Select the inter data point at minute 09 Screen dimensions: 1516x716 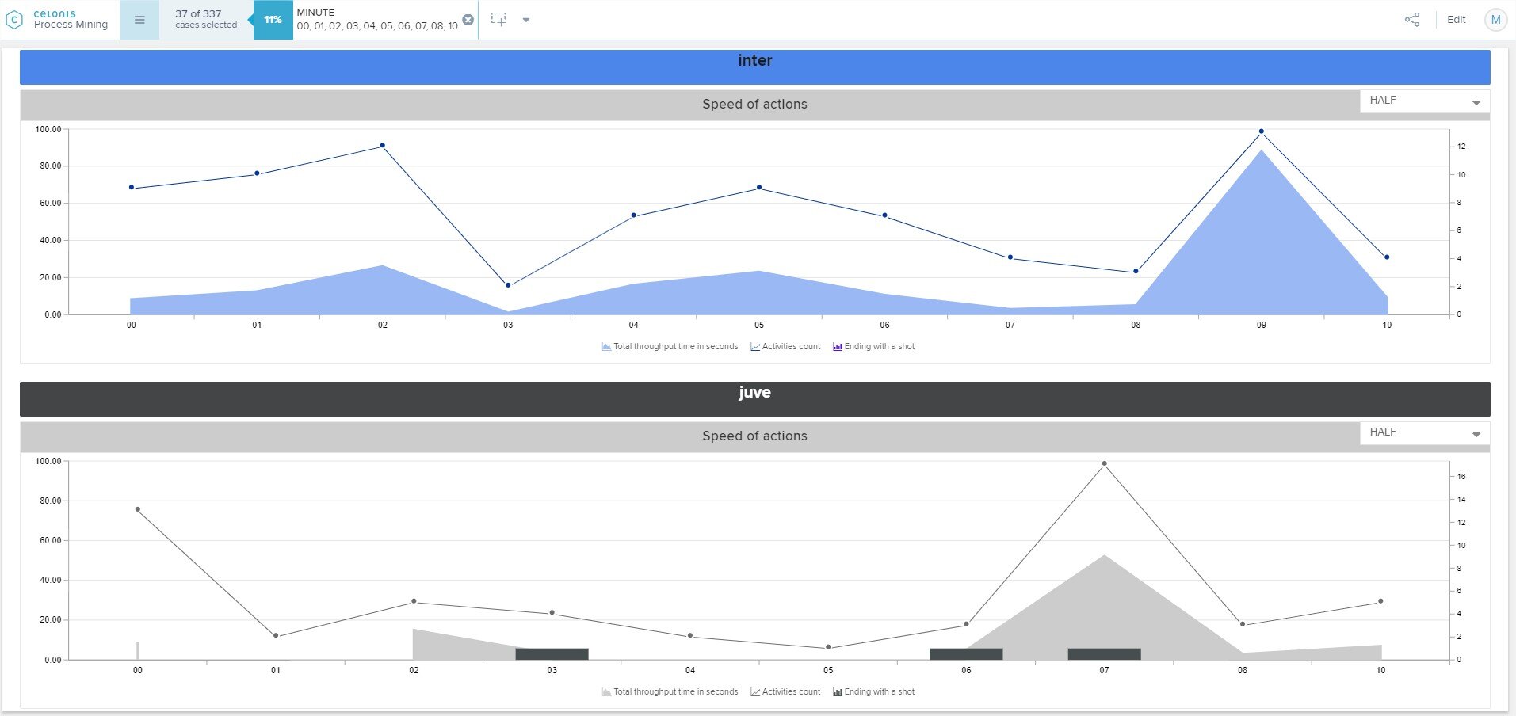click(x=1261, y=131)
